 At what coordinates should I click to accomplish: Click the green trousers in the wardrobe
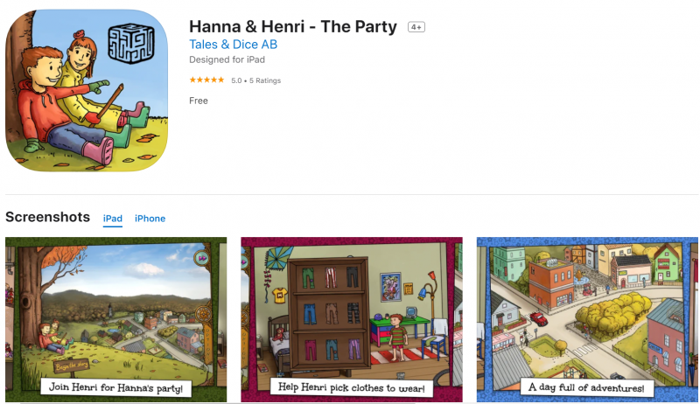coord(308,277)
